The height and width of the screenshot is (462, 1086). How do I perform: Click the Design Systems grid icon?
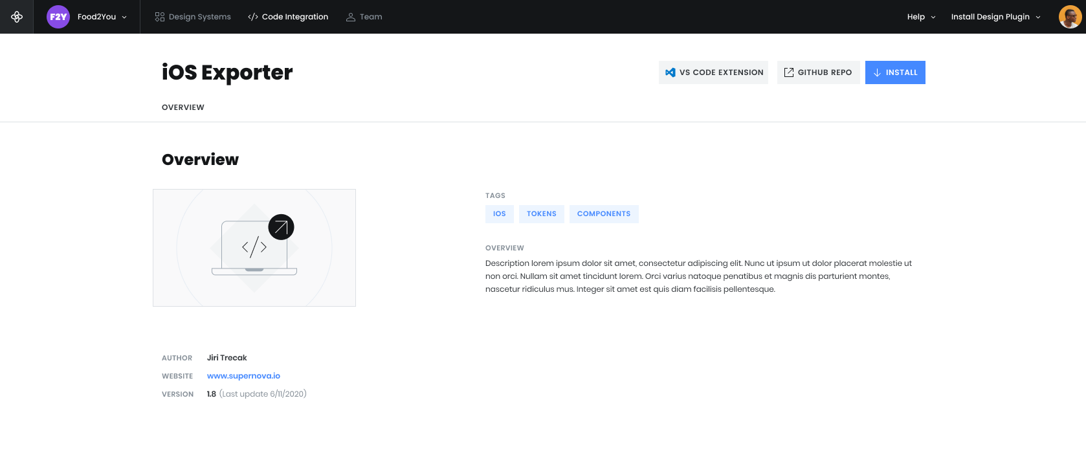[160, 17]
